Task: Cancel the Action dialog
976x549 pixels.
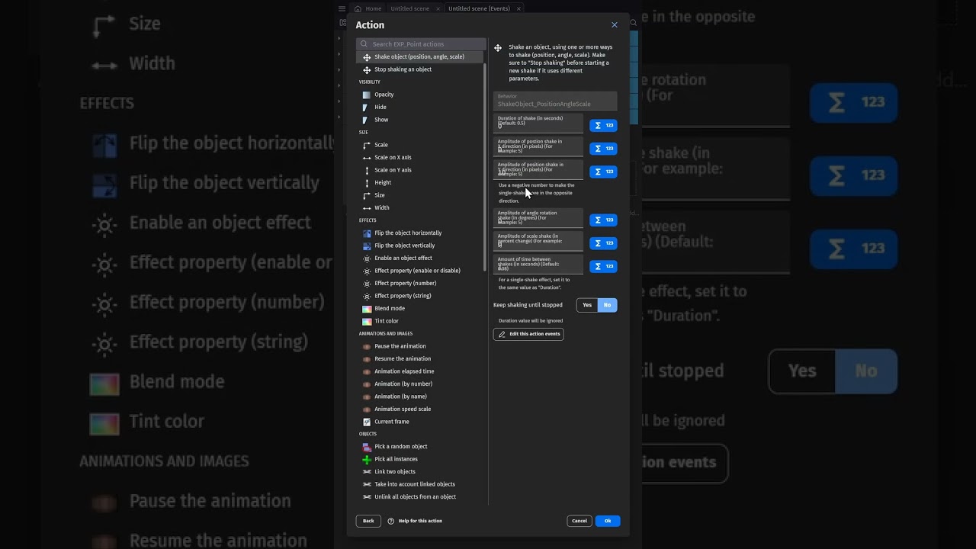Action: click(579, 521)
